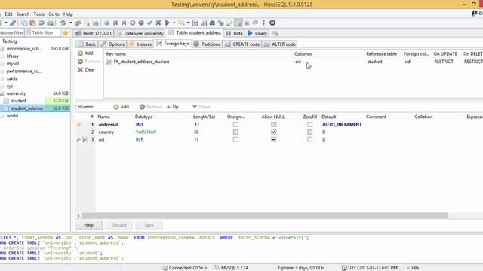The image size is (483, 271).
Task: Click the Save floppy disk icon
Action: click(x=195, y=23)
